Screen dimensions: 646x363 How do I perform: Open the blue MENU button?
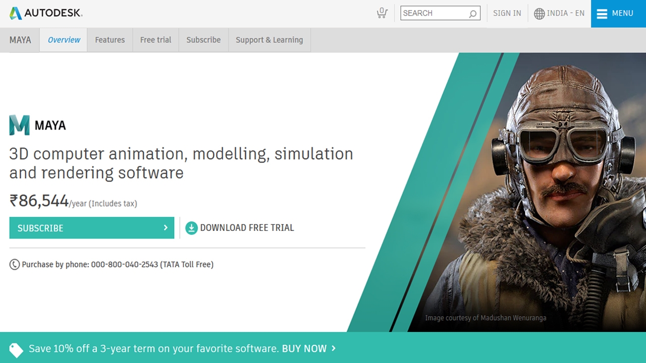pyautogui.click(x=618, y=14)
